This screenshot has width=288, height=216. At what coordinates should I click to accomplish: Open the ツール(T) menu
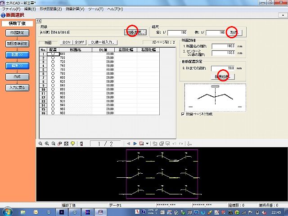(x=96, y=9)
